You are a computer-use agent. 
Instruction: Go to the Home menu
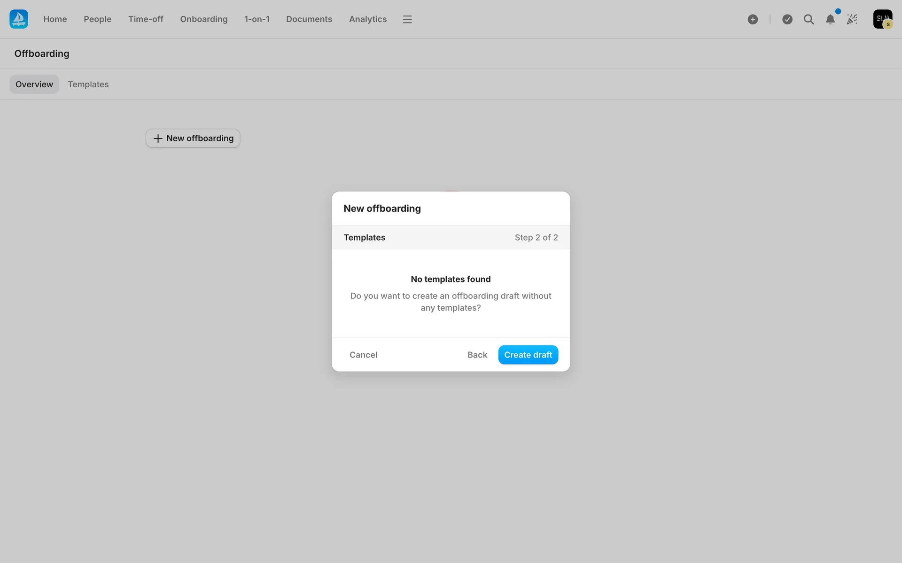pos(55,19)
